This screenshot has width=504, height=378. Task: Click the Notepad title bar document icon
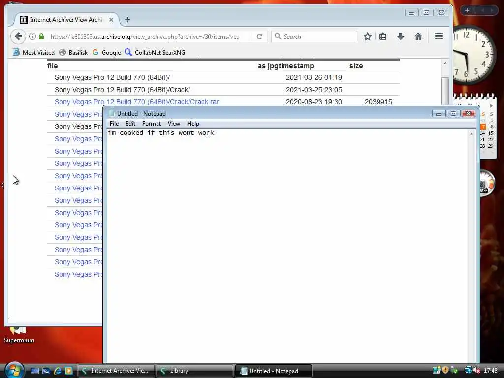(x=112, y=114)
